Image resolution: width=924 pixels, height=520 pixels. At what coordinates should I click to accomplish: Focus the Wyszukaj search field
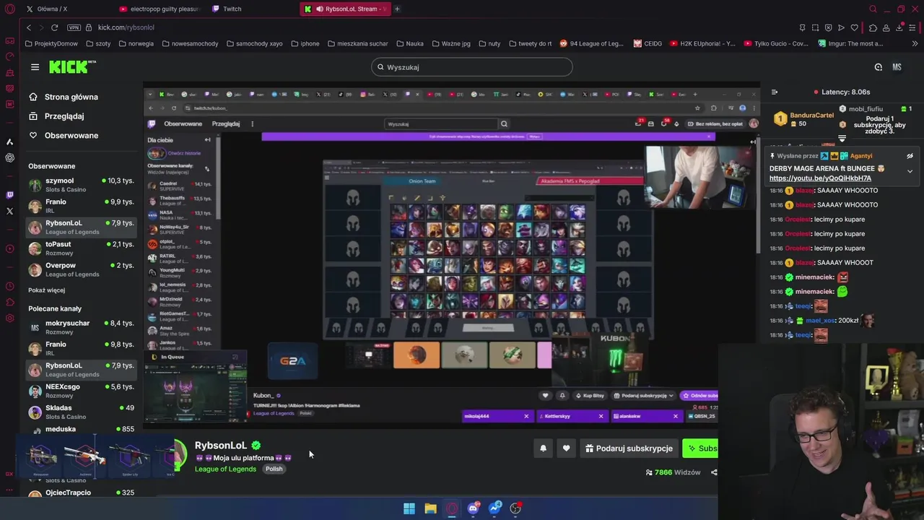[x=472, y=67]
